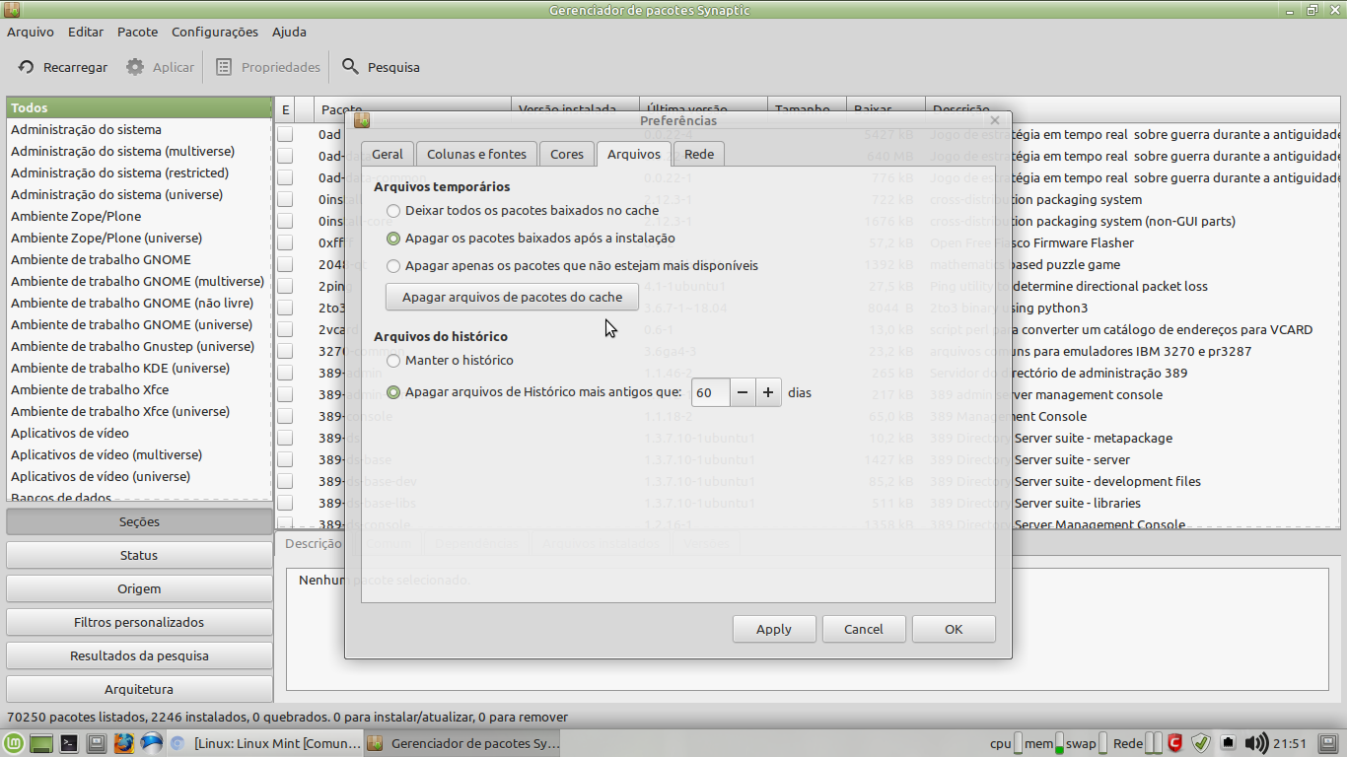
Task: Launch the terminal from the taskbar
Action: (x=69, y=743)
